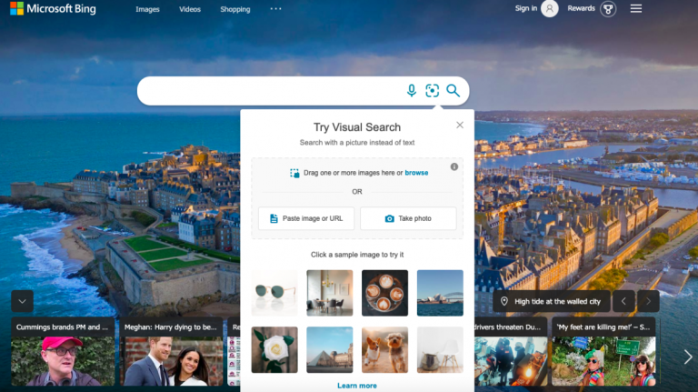
Task: Click the visual search camera icon
Action: click(433, 90)
